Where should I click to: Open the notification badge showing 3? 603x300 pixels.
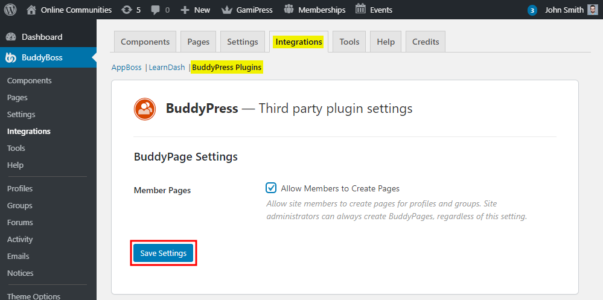(532, 10)
